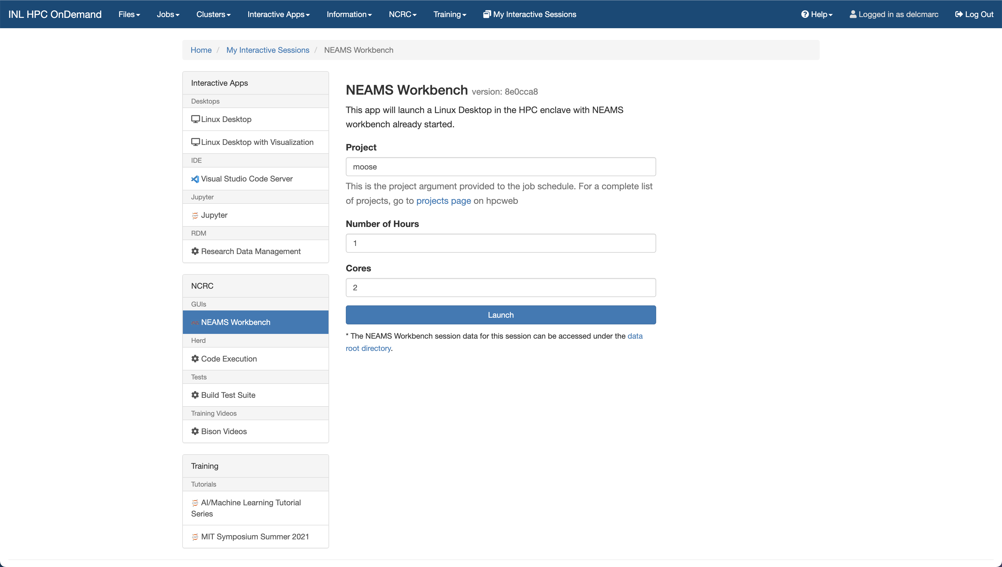Viewport: 1002px width, 567px height.
Task: Click the Research Data Management gear icon
Action: 195,251
